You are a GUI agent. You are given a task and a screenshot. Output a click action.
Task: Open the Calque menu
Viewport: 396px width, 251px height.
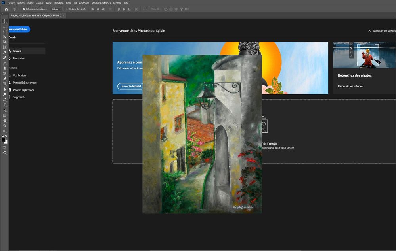pos(40,3)
